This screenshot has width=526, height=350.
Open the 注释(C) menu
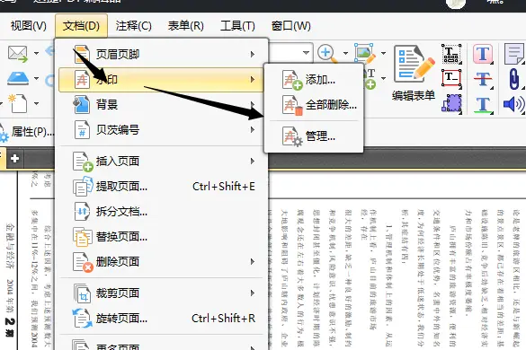click(x=133, y=26)
